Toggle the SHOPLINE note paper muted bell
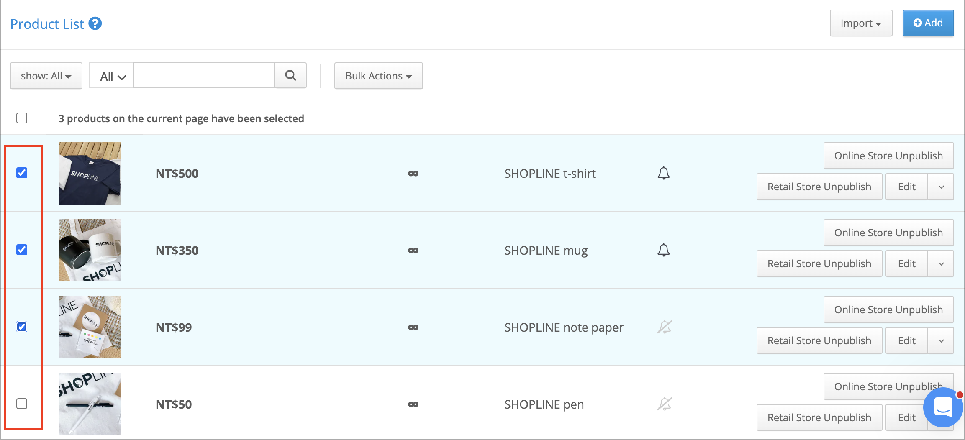 pos(664,327)
